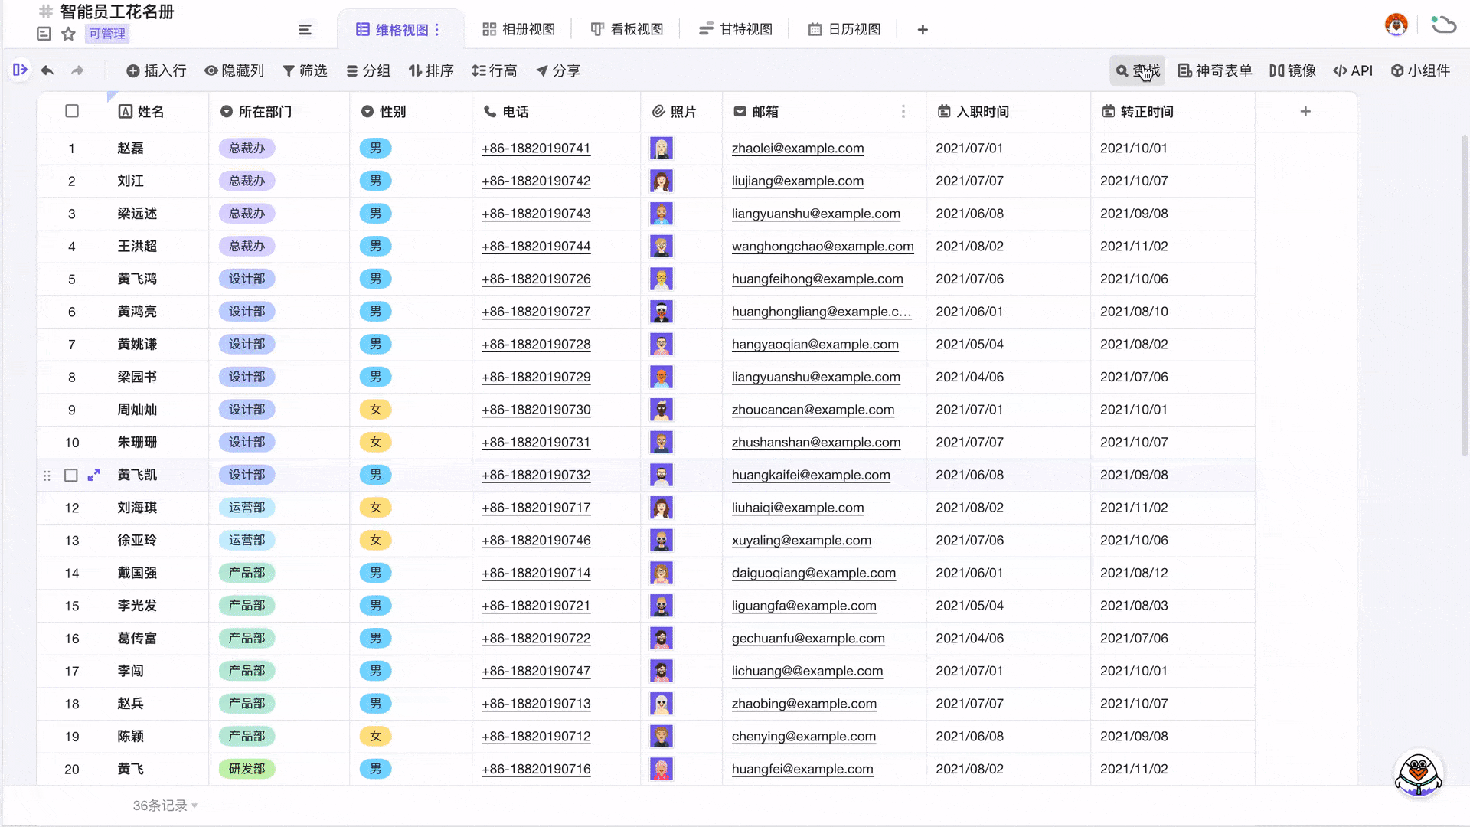Open the 分组 grouping tool

[369, 70]
